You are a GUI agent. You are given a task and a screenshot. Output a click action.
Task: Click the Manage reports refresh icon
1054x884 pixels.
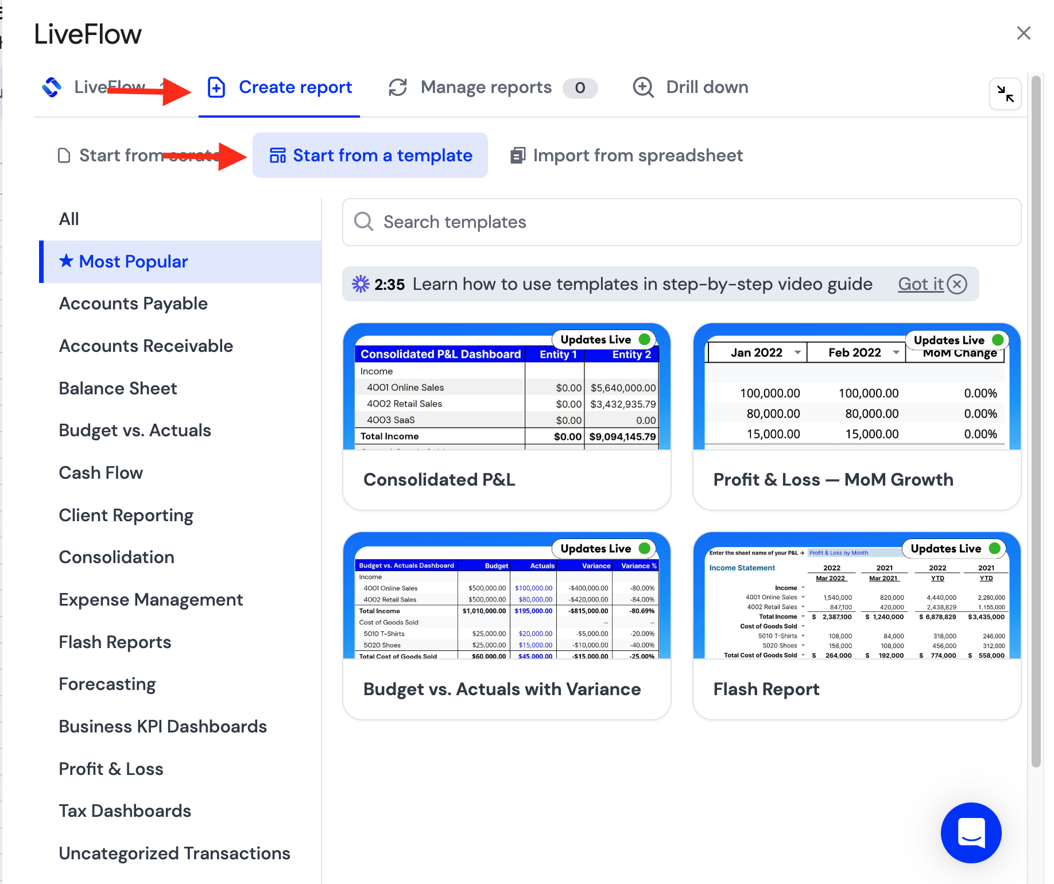click(x=398, y=87)
